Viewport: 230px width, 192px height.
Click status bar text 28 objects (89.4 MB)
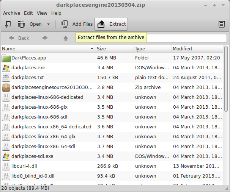click(x=25, y=188)
